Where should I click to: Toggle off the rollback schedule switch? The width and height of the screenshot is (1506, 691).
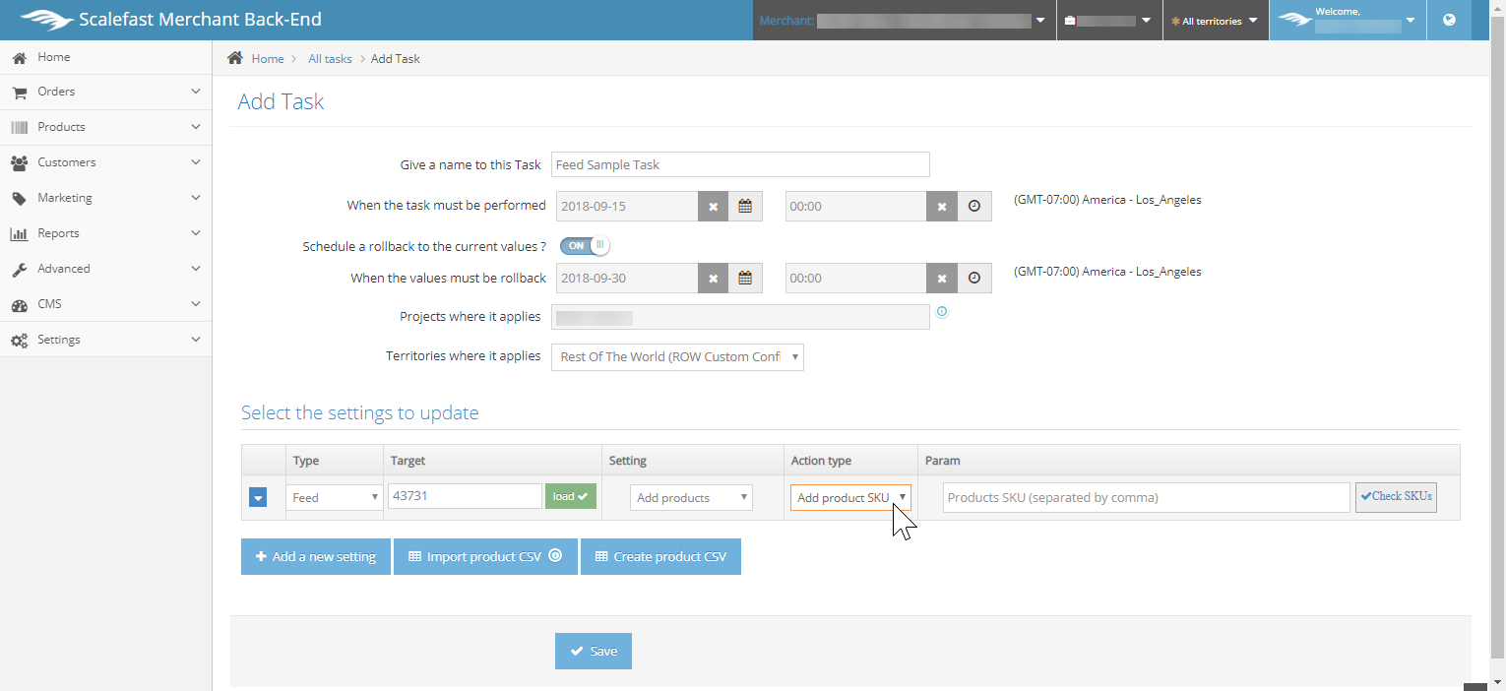click(585, 245)
